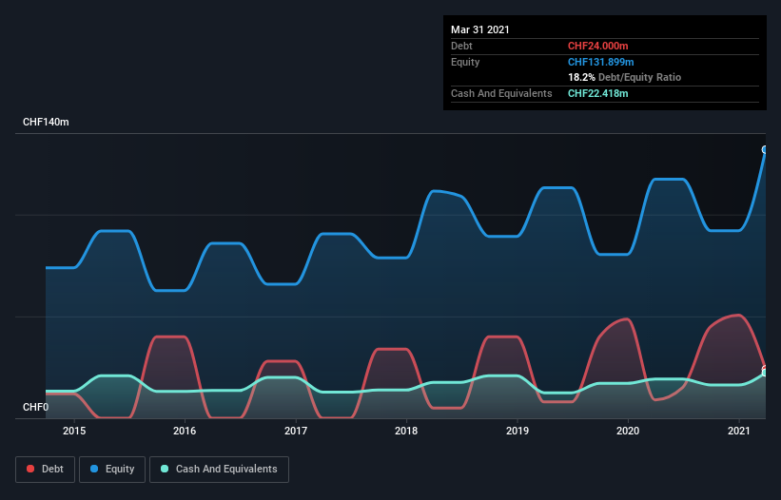Click the Debt row label in tooltip
781x500 pixels.
coord(461,47)
